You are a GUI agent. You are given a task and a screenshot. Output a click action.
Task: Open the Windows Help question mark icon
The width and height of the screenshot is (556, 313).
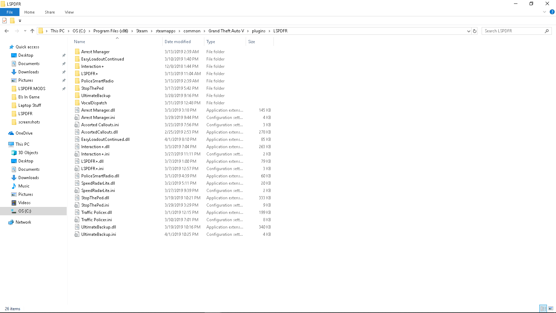click(552, 12)
